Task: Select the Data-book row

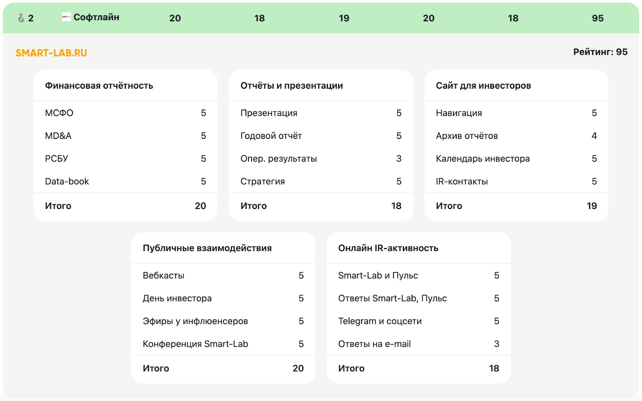Action: [x=126, y=181]
